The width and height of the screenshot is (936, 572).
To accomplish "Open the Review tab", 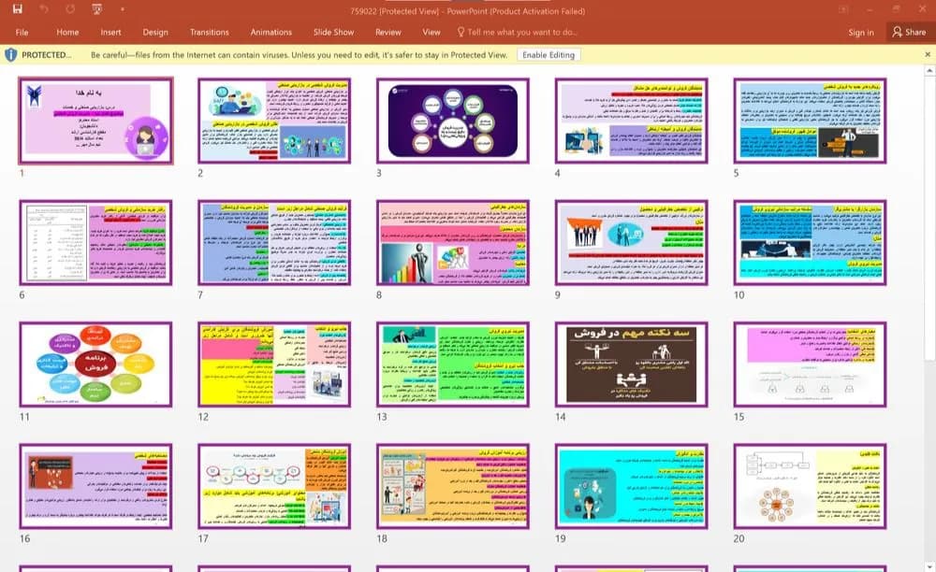I will point(388,32).
